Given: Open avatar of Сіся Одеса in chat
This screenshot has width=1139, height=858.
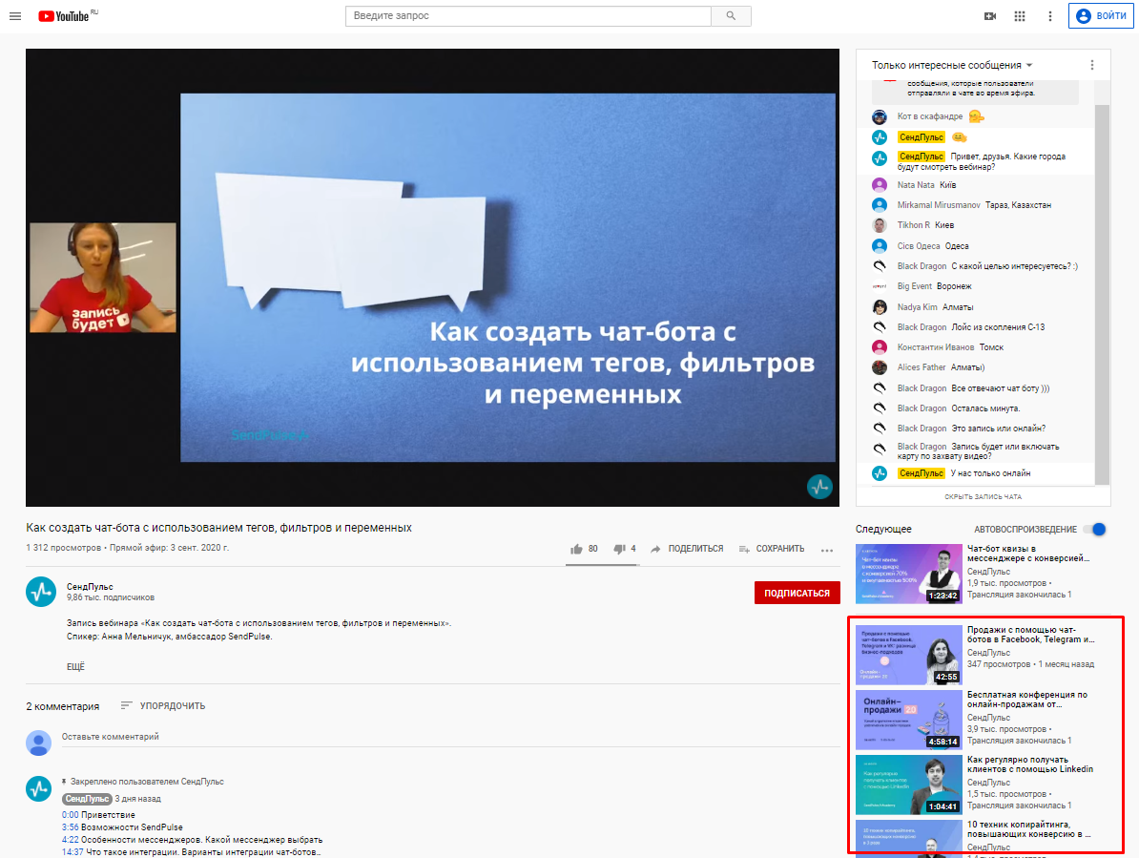Looking at the screenshot, I should (x=879, y=246).
